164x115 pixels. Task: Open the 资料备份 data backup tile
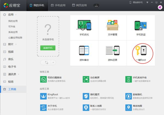pyautogui.click(x=84, y=53)
